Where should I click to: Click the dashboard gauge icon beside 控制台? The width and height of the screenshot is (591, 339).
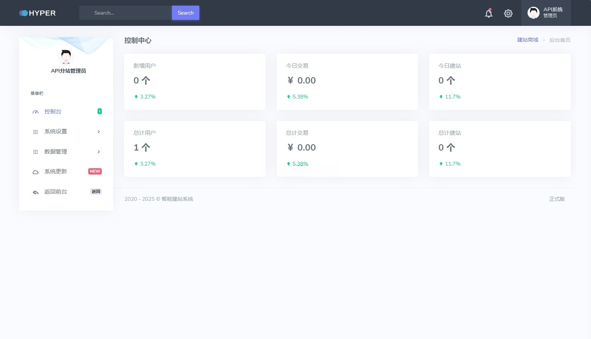(36, 112)
